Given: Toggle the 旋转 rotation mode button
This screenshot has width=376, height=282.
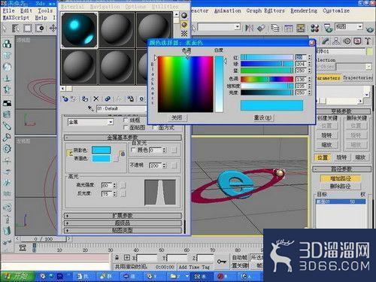Looking at the screenshot, I should (341, 157).
